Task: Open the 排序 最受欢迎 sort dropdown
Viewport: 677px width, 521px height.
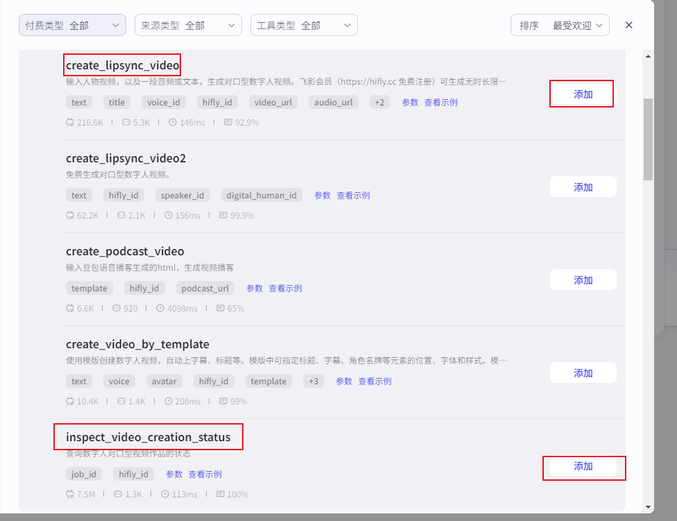Action: tap(560, 25)
